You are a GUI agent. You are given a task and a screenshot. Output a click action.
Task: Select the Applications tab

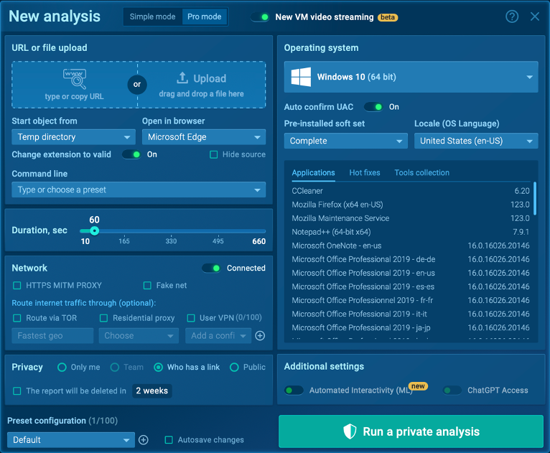pos(313,172)
